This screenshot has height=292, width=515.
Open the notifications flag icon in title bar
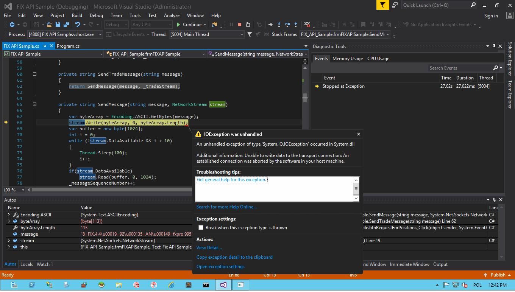(382, 5)
